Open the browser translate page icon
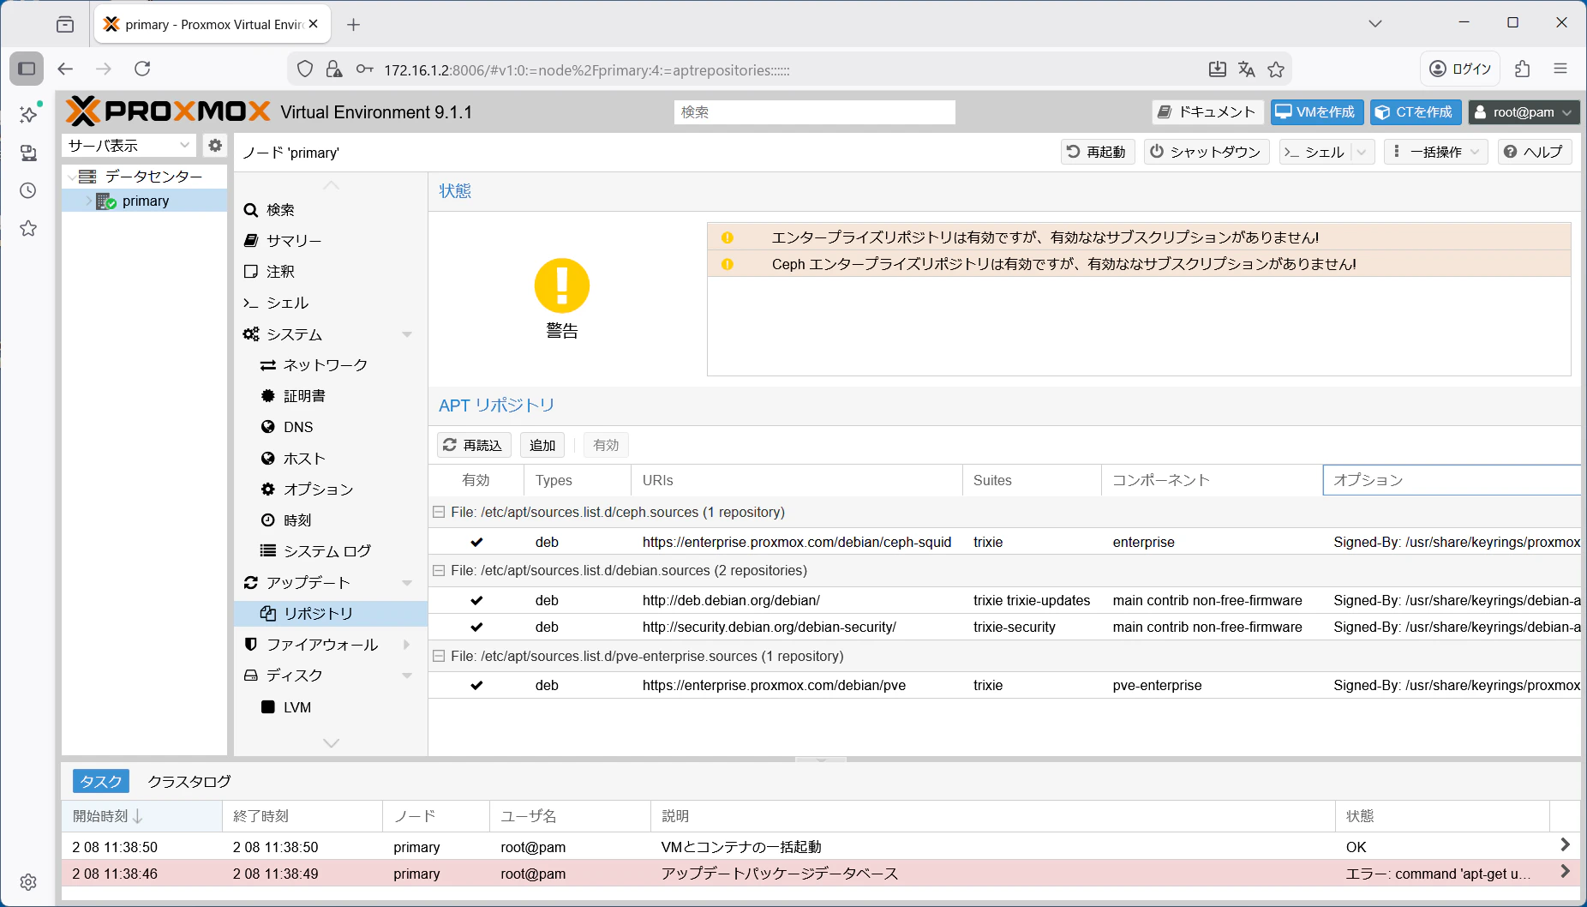Image resolution: width=1587 pixels, height=907 pixels. pos(1247,69)
